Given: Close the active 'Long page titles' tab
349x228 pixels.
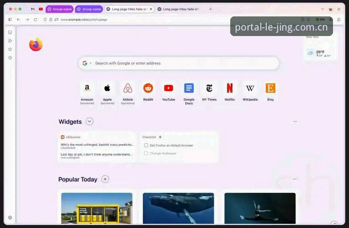Looking at the screenshot, I should tap(151, 9).
